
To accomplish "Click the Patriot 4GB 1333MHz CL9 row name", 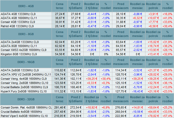I will point(17,26).
